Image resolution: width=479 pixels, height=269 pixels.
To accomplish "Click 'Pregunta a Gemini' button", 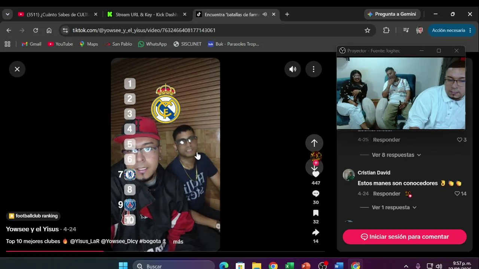I will [392, 14].
